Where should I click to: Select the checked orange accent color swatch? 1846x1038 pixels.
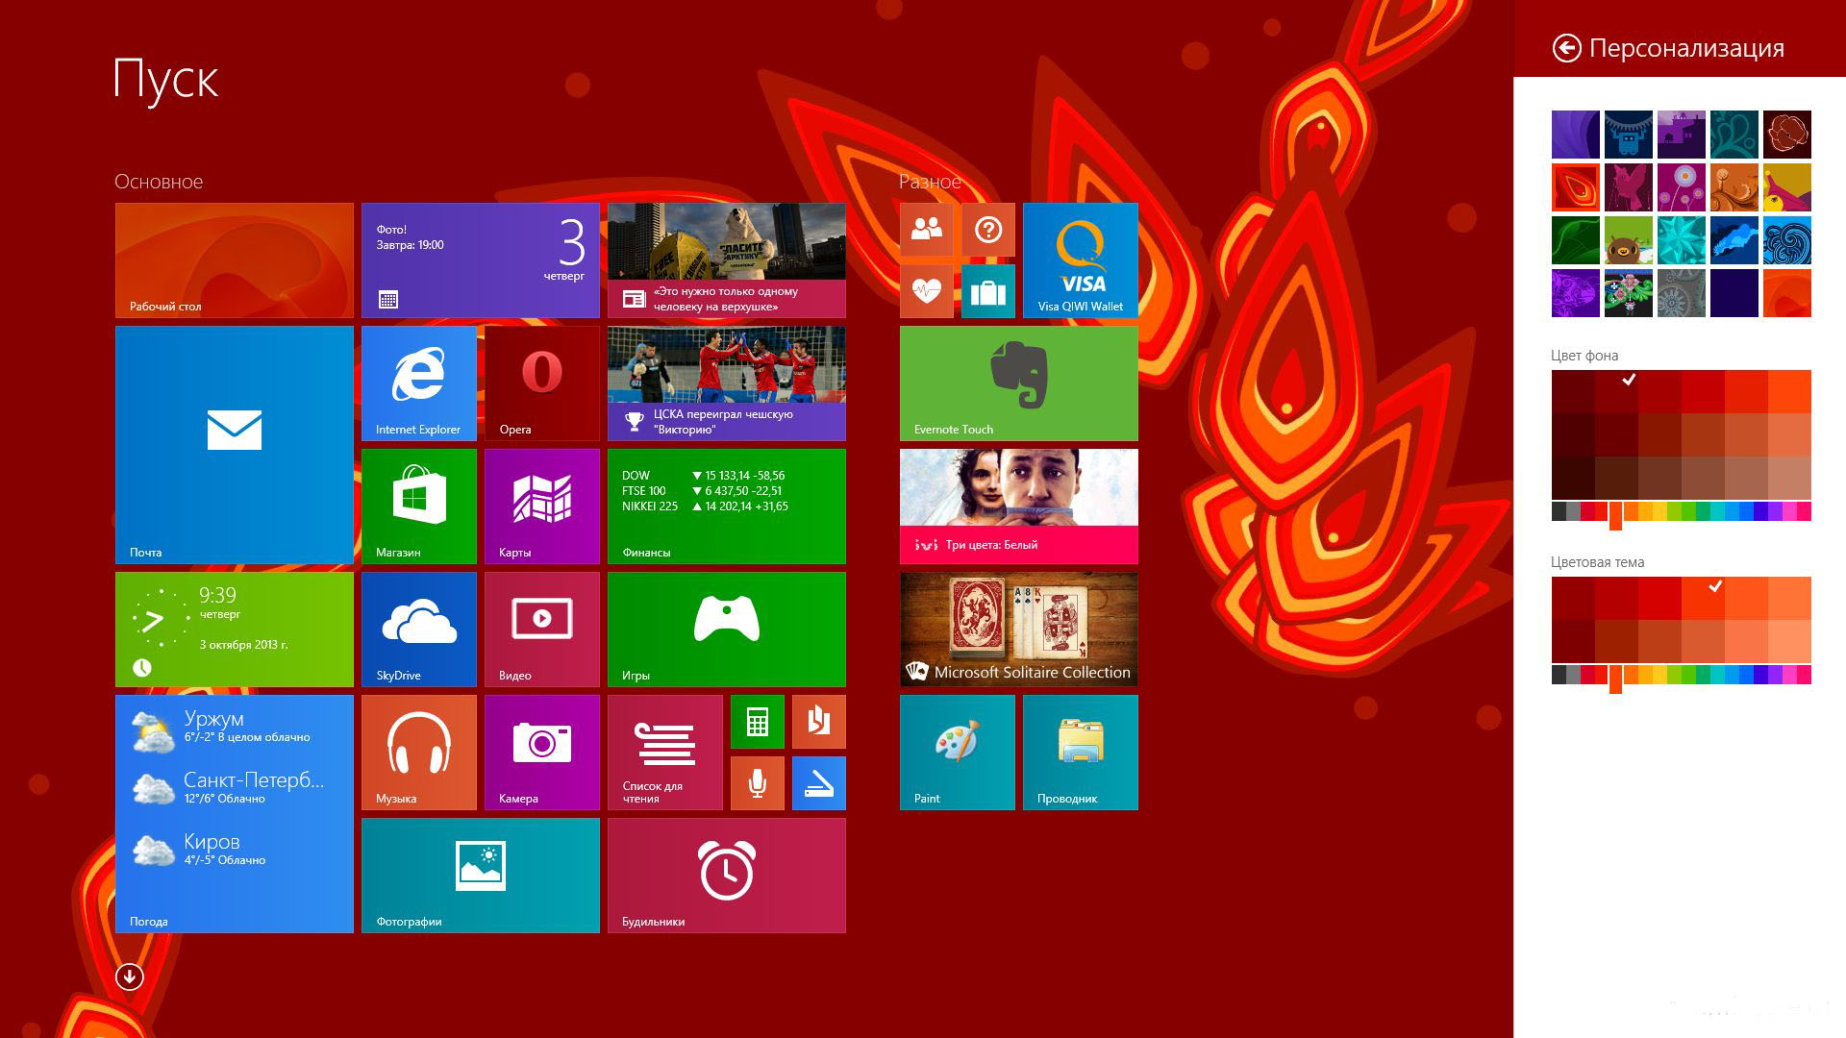pyautogui.click(x=1703, y=598)
